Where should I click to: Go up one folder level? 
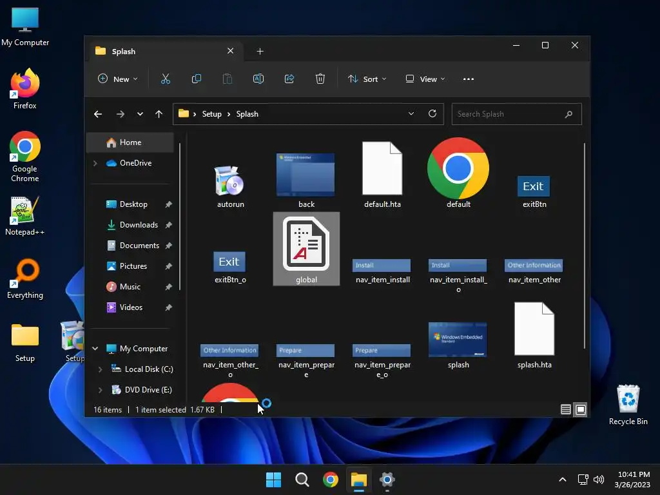[x=159, y=114]
